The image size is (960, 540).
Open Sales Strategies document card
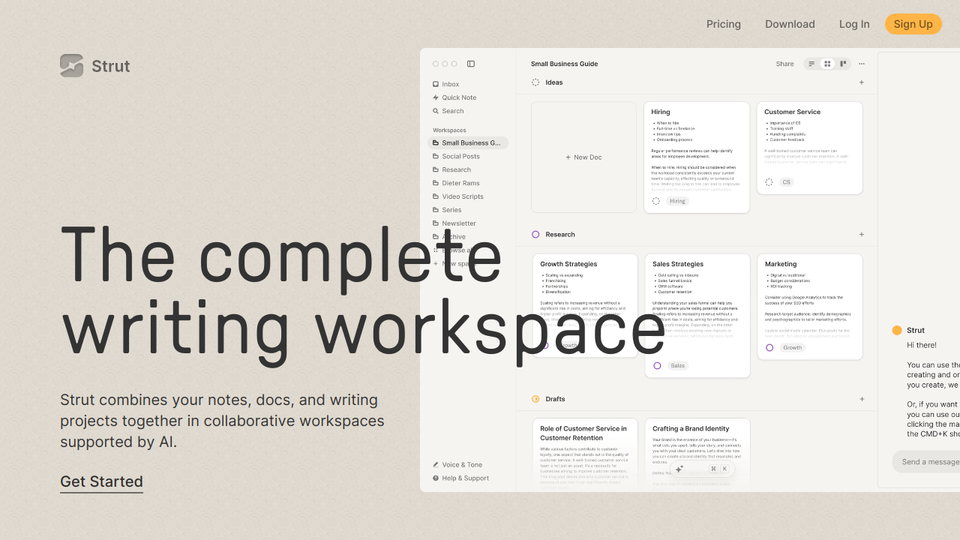point(697,316)
